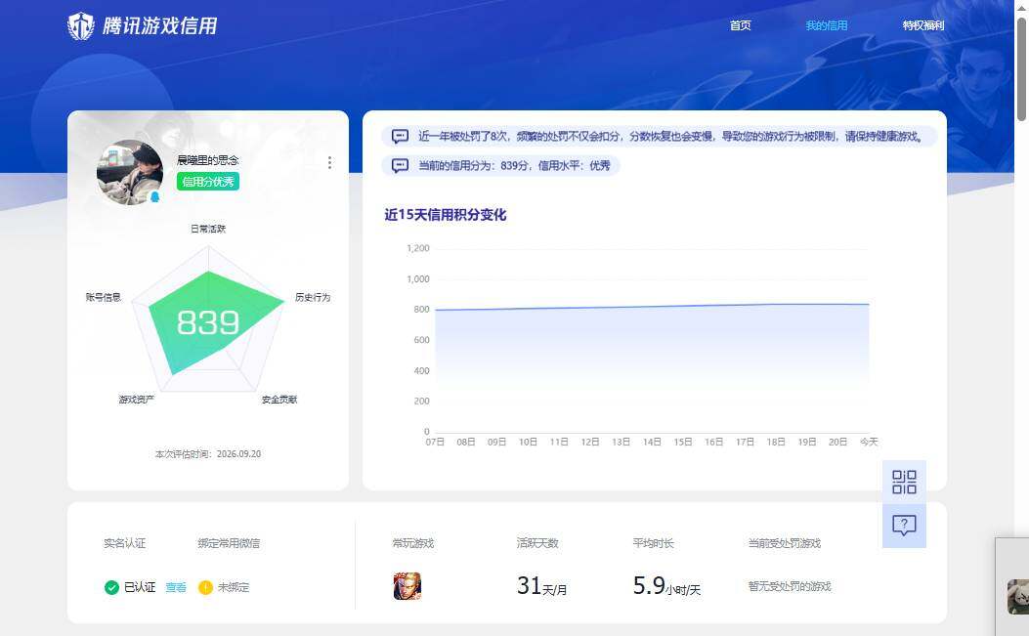The image size is (1029, 636).
Task: Click the 安全贡献 radar axis label
Action: pos(279,399)
